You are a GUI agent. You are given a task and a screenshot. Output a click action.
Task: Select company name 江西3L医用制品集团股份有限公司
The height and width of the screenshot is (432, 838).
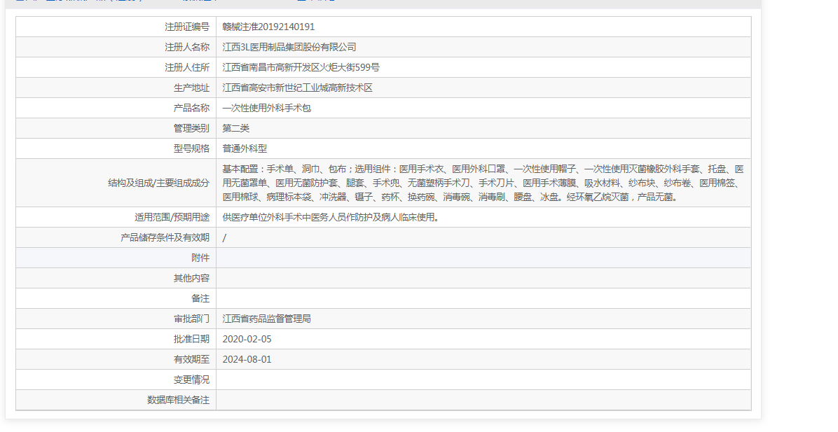tap(289, 47)
